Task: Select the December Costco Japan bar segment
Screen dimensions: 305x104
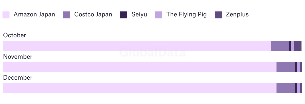Action: 286,88
